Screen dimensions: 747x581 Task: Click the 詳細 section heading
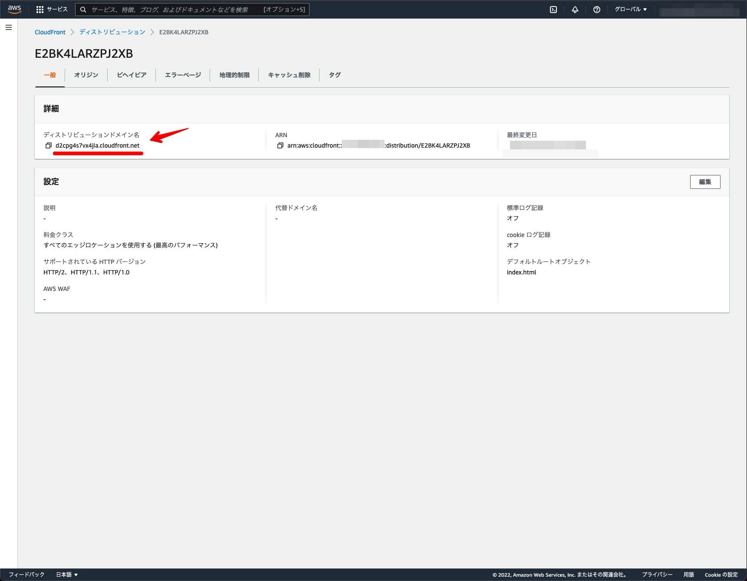[51, 109]
